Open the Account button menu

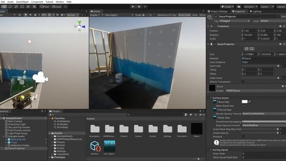coord(251,7)
